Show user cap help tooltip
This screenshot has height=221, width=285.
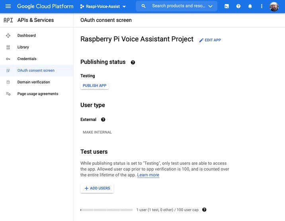click(204, 210)
